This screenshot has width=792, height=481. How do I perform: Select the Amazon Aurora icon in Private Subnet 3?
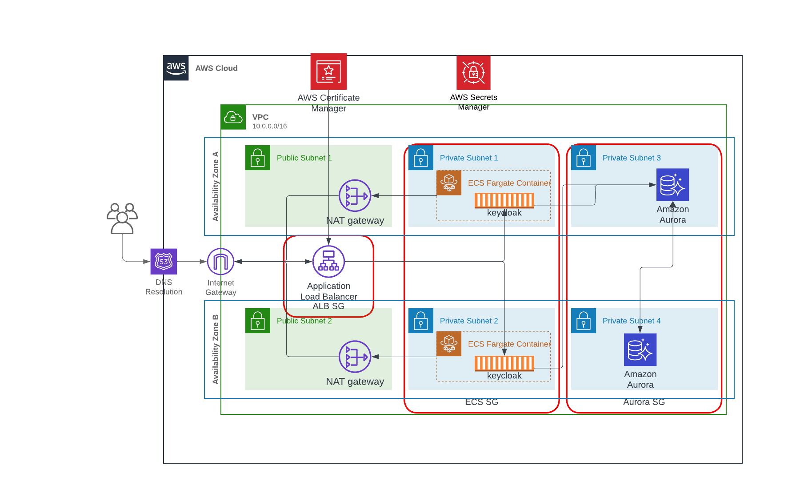673,185
